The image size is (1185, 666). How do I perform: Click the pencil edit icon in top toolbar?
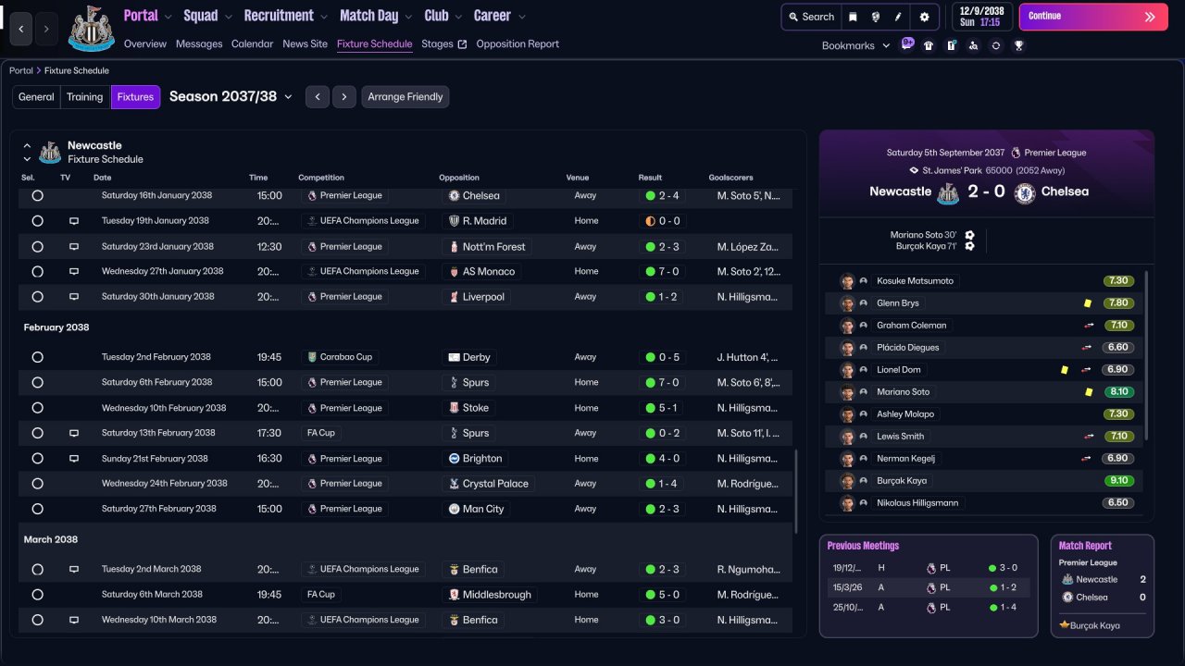[897, 17]
